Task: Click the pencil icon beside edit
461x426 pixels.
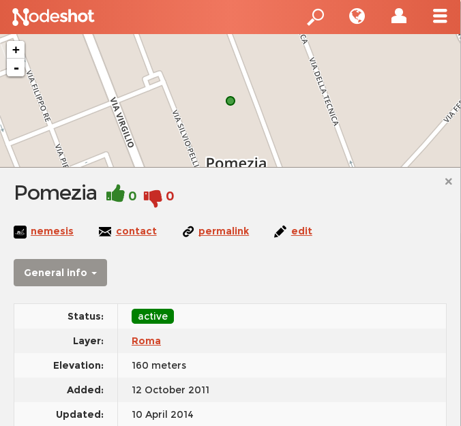Action: (x=280, y=232)
